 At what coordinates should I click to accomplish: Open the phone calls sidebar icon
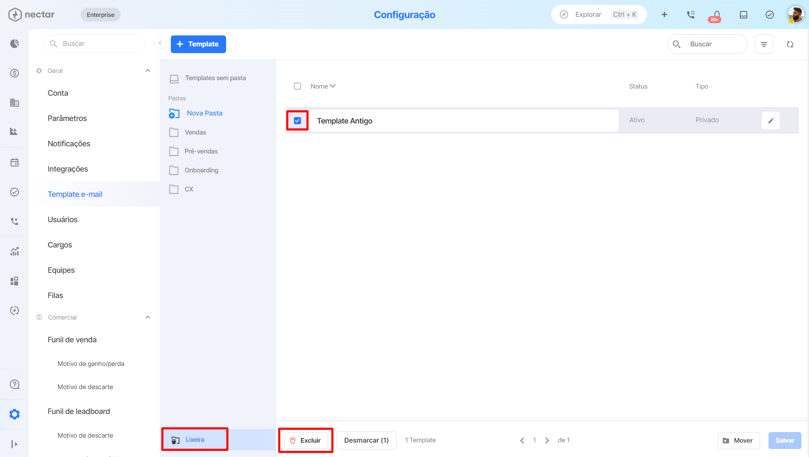(14, 221)
